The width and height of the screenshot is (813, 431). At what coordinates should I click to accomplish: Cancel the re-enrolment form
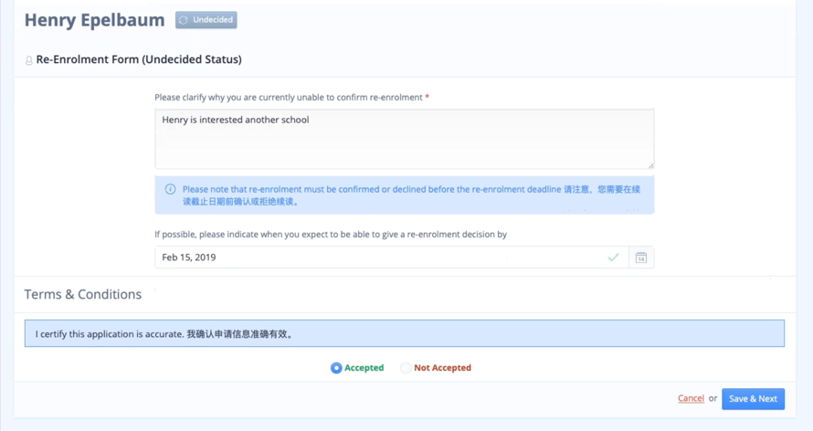pos(691,398)
